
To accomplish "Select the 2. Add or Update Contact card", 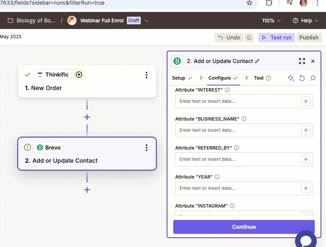I will (x=87, y=154).
